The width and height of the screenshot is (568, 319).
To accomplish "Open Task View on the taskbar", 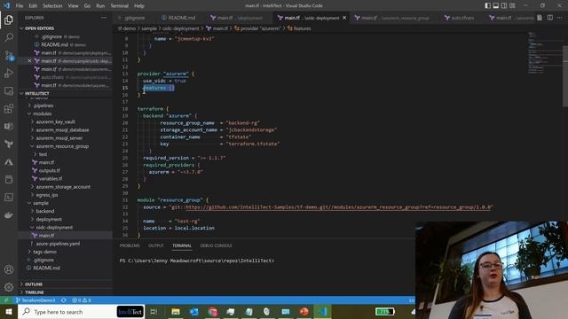I will 154,311.
